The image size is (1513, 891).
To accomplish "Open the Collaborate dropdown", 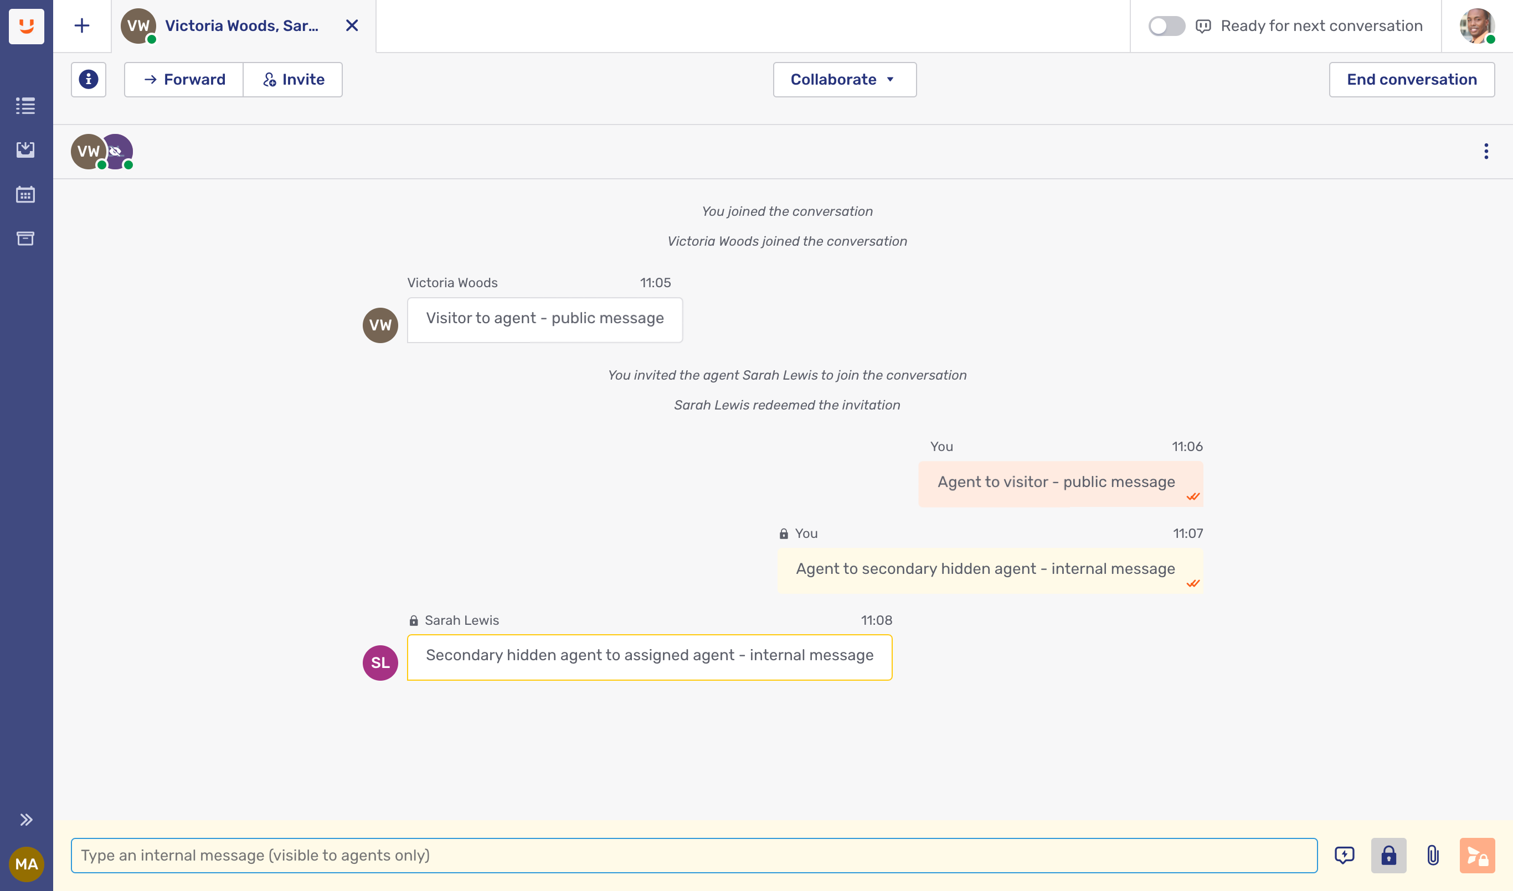I will (x=843, y=79).
